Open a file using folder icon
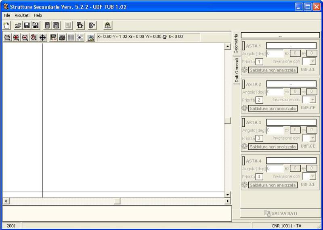This screenshot has height=230, width=323. point(18,25)
